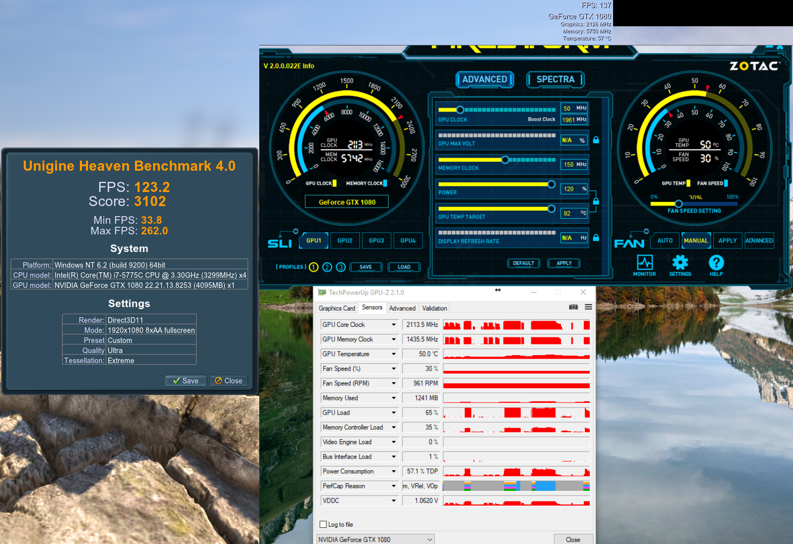Set fan mode to AUTO
The height and width of the screenshot is (544, 793).
[x=665, y=241]
